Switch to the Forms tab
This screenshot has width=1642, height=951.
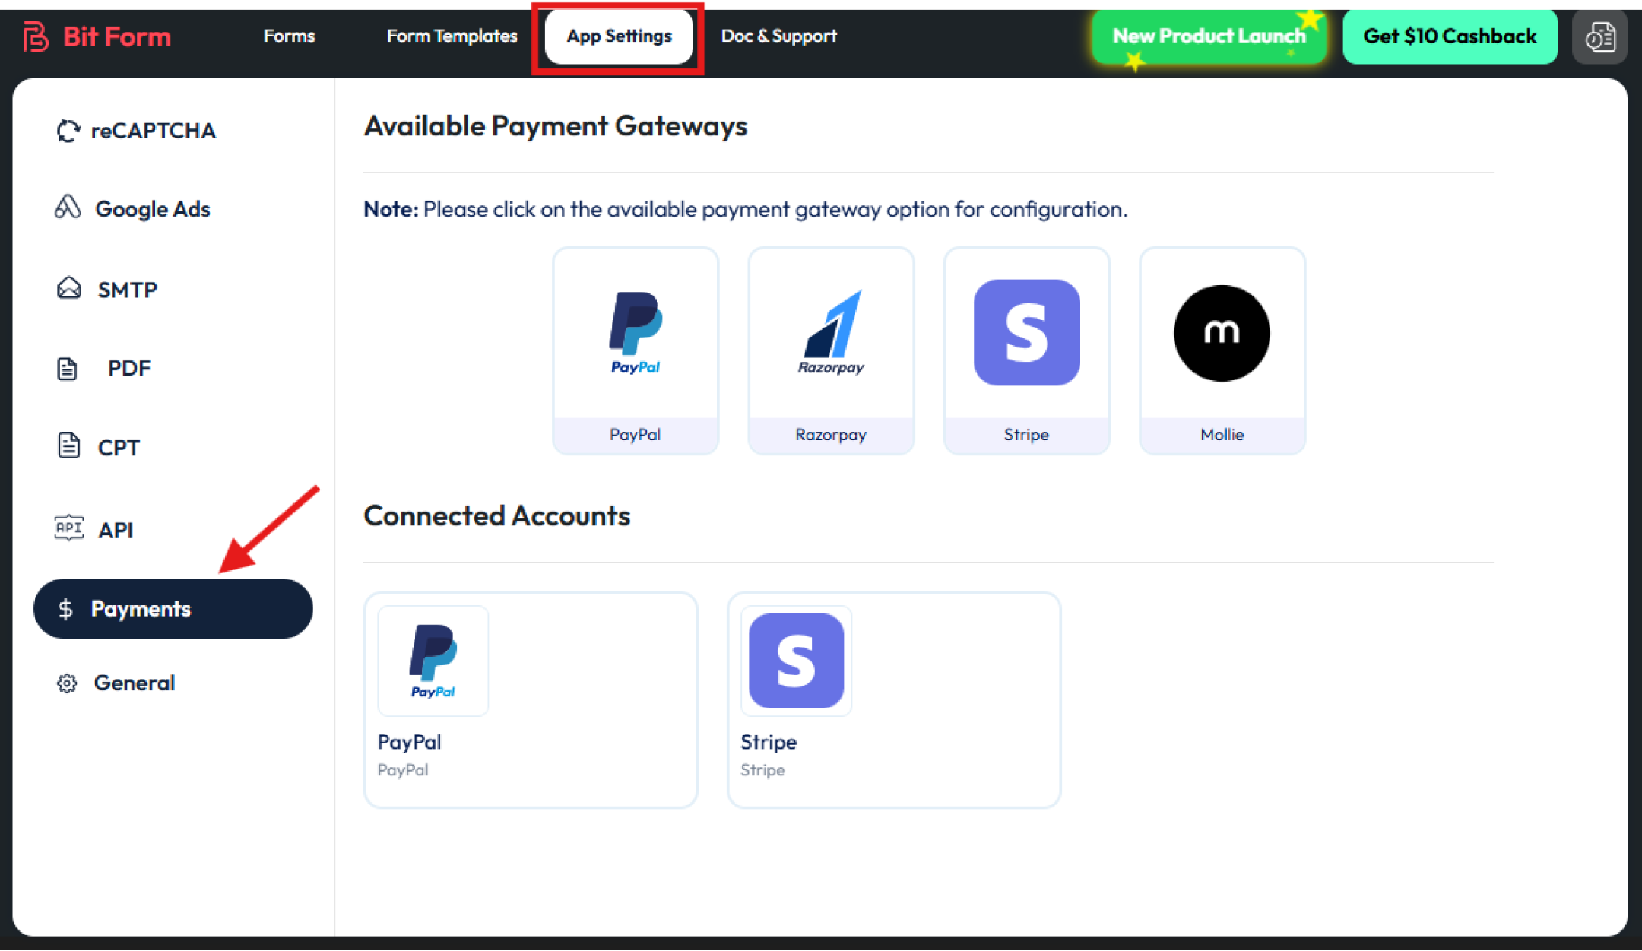pyautogui.click(x=289, y=36)
